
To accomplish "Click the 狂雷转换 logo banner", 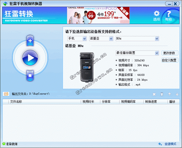I will (x=26, y=16).
